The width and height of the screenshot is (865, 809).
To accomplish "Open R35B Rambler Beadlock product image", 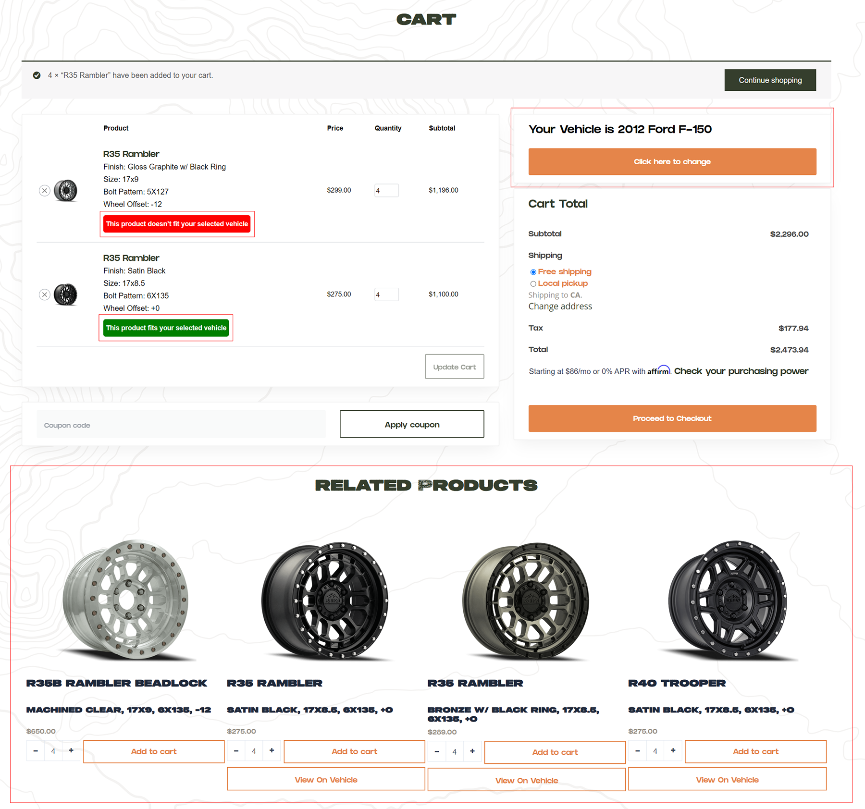I will 125,600.
